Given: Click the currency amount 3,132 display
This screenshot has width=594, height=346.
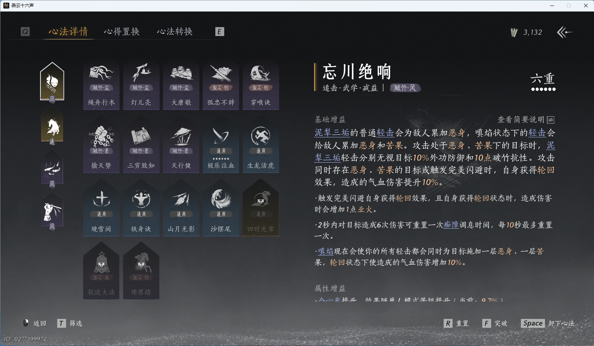Looking at the screenshot, I should (532, 32).
